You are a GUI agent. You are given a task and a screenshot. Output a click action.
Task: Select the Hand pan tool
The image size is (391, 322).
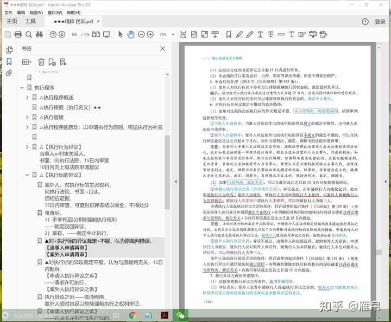click(131, 35)
